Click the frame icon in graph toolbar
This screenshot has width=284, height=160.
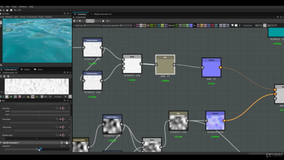236,25
